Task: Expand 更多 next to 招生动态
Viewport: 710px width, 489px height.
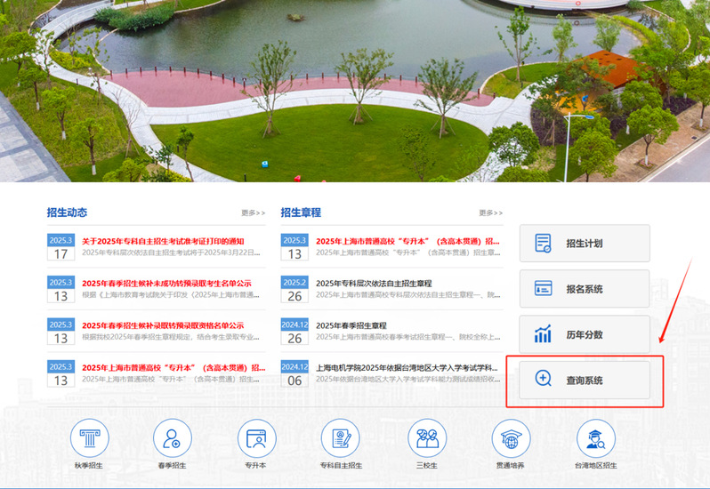Action: (x=253, y=213)
